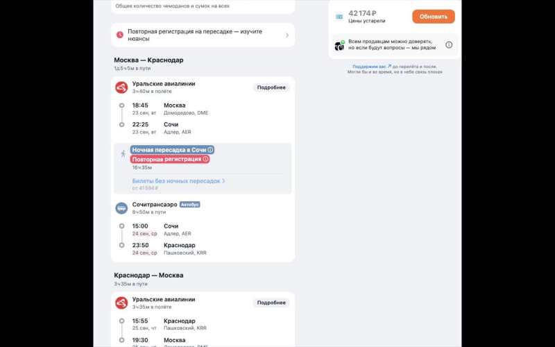This screenshot has height=347, width=555.
Task: Click the Ночная пересадка в Сочи badge
Action: [x=169, y=150]
